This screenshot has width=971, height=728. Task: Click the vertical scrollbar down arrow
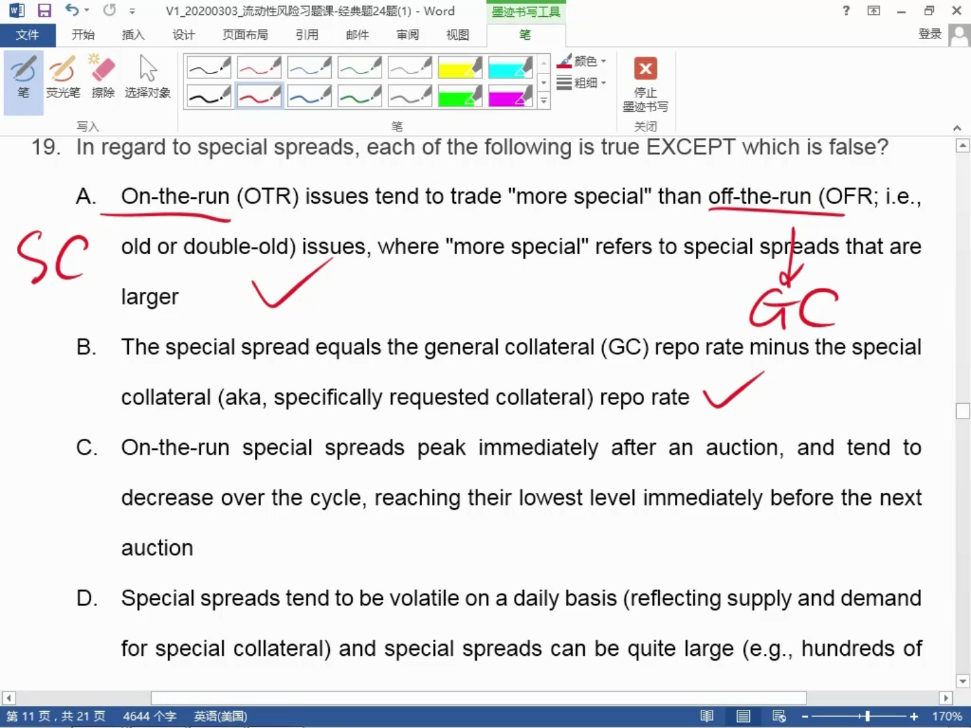coord(963,681)
